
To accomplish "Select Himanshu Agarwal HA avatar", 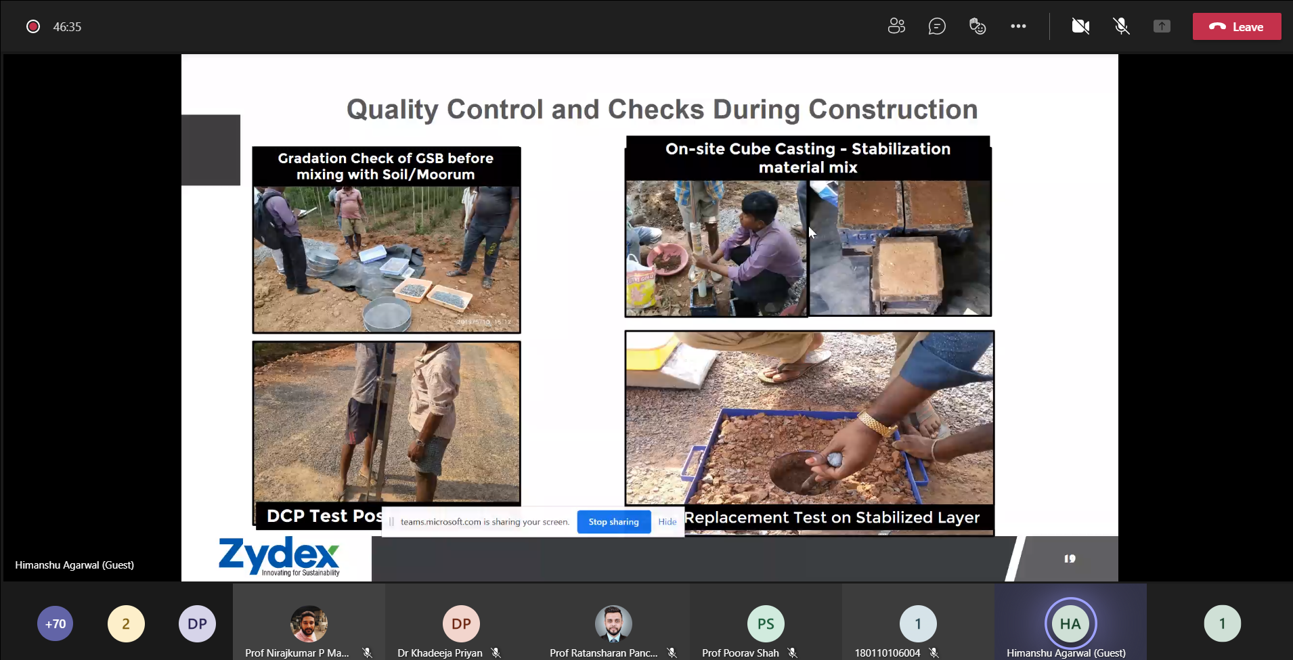I will pos(1070,623).
